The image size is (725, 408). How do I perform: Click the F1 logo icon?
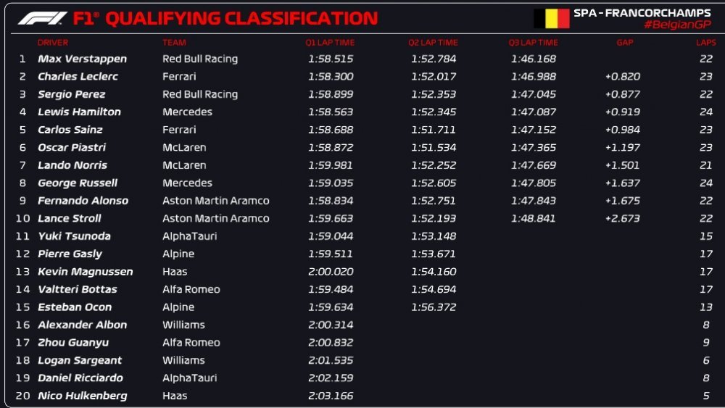[43, 19]
